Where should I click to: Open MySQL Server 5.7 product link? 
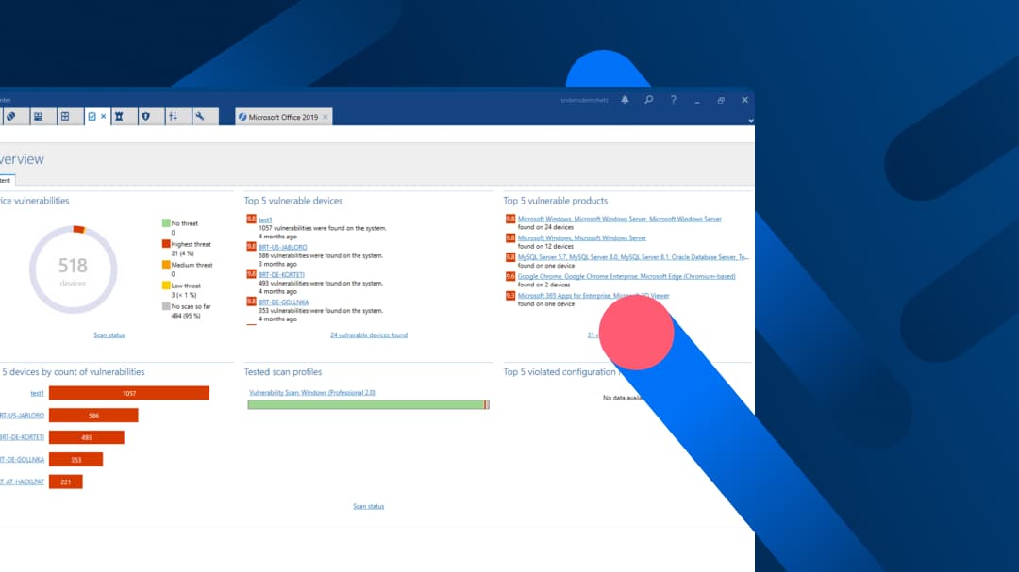pyautogui.click(x=633, y=257)
